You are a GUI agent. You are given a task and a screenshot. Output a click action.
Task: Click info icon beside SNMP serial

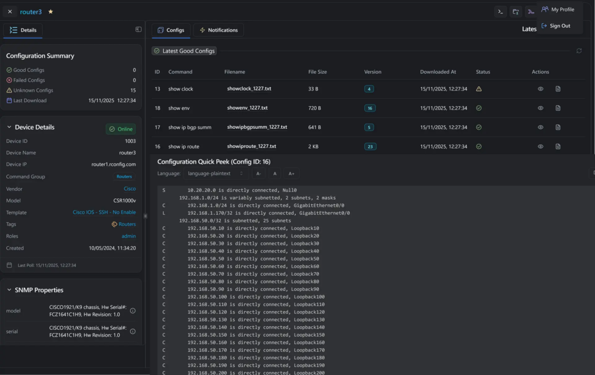point(133,331)
